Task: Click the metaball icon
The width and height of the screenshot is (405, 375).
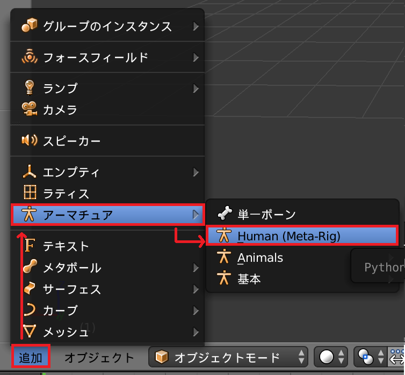Action: click(x=30, y=267)
